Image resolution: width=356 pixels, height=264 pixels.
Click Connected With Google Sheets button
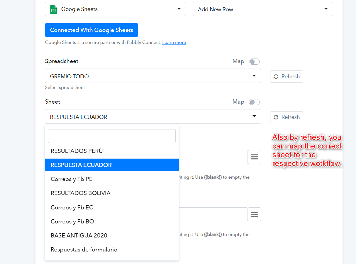click(91, 30)
